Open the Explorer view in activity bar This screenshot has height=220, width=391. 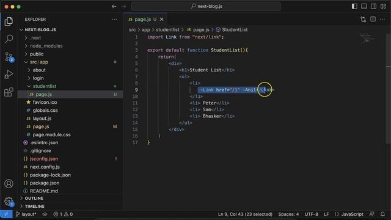[9, 22]
